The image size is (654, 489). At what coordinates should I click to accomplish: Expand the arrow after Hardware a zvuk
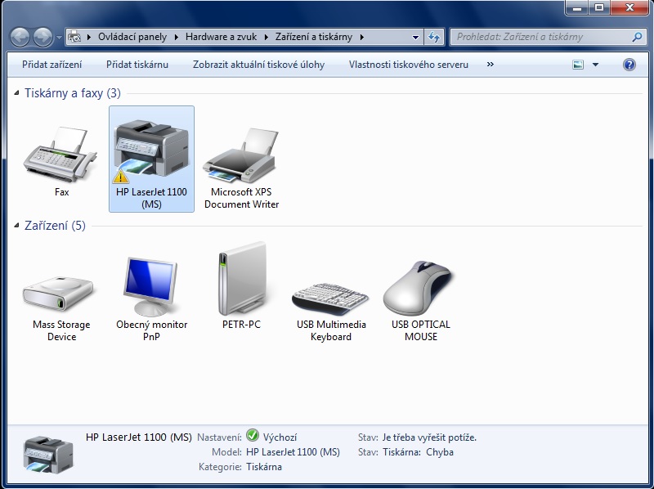(267, 37)
